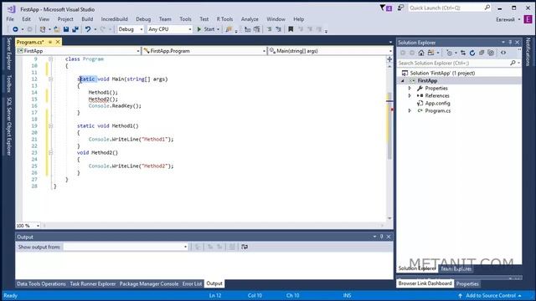
Task: Click the Pending Changes Filter icon
Action: coord(450,53)
